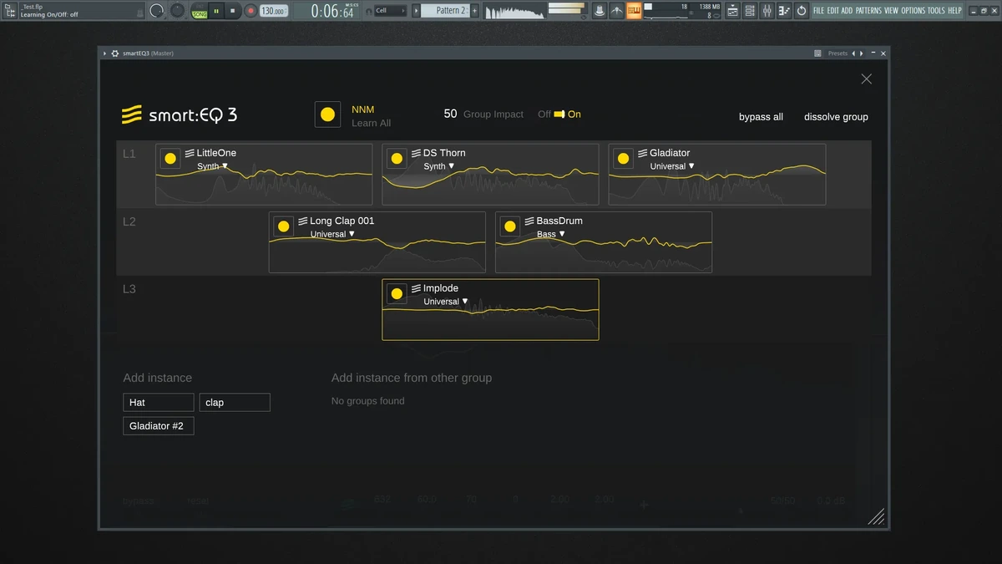The height and width of the screenshot is (564, 1002).
Task: Open smartEQ3 plugin options gear icon
Action: coord(115,53)
